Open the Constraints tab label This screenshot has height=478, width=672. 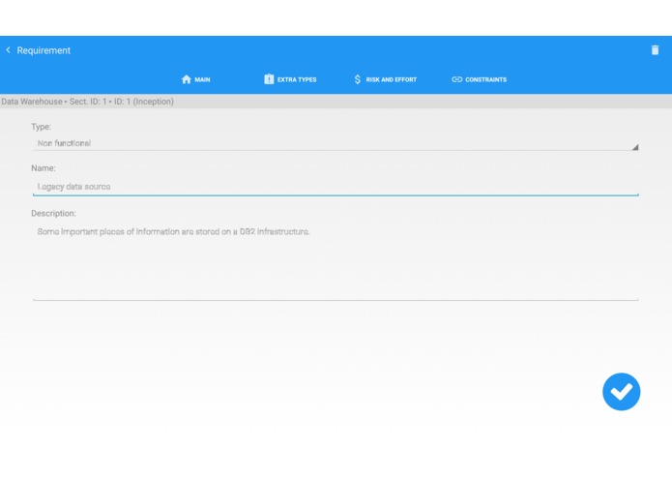[485, 79]
